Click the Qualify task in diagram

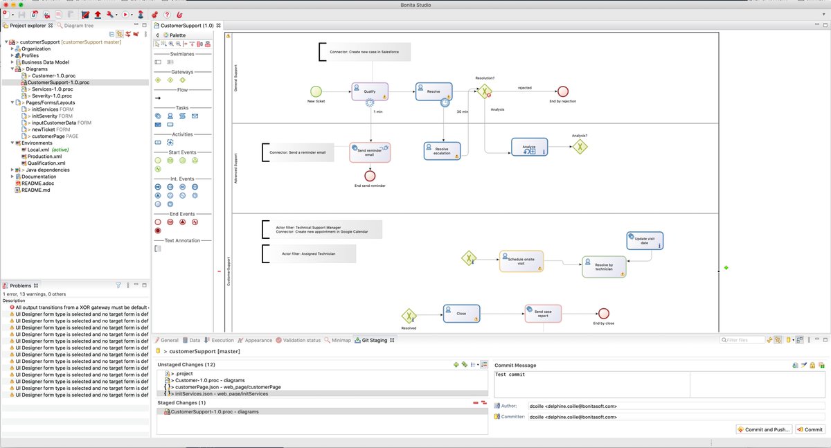[x=369, y=91]
